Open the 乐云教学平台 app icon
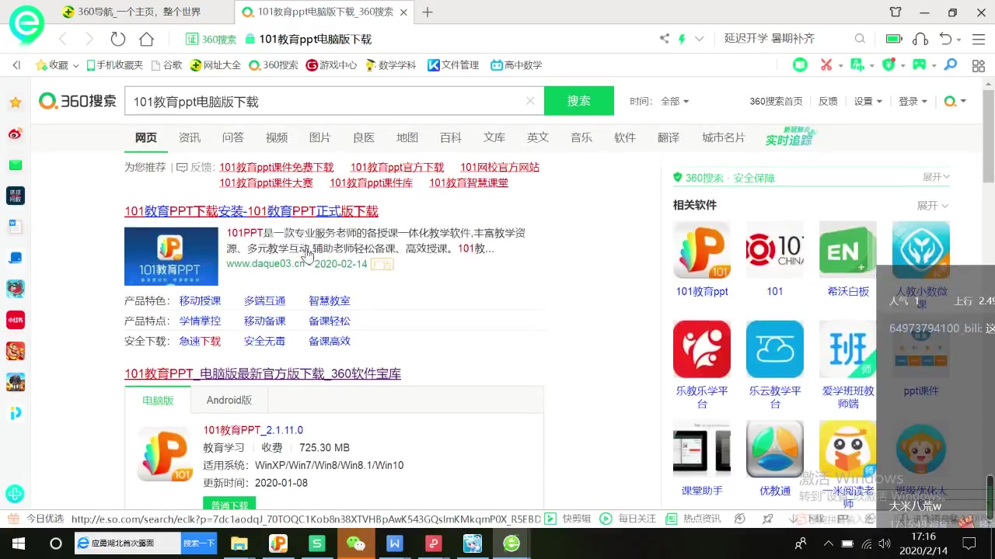Viewport: 995px width, 559px height. [775, 349]
